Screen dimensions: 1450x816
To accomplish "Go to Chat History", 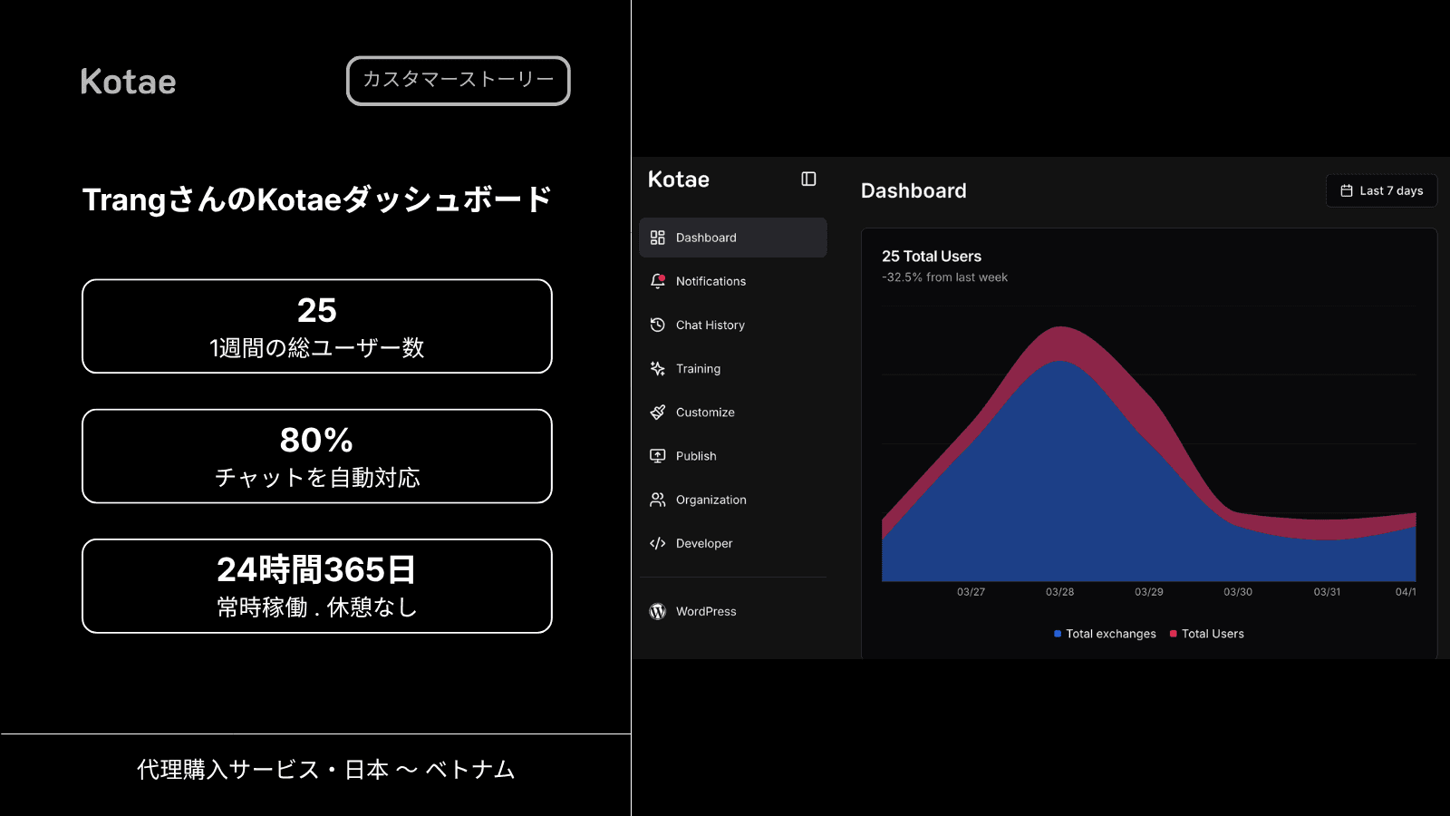I will click(x=733, y=325).
